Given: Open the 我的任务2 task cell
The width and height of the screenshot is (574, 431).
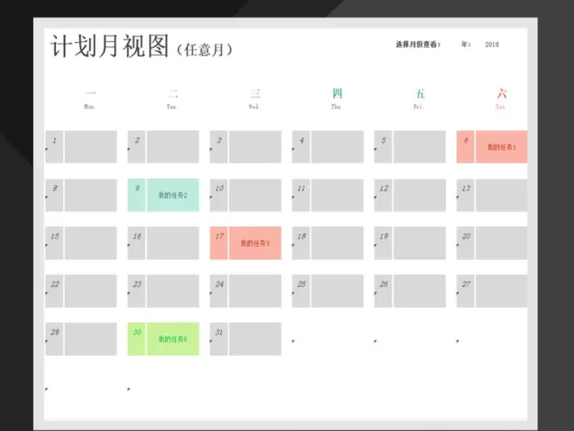Looking at the screenshot, I should tap(172, 195).
